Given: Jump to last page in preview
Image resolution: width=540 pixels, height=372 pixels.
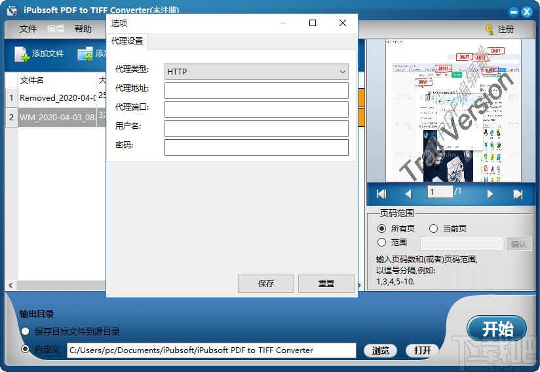Looking at the screenshot, I should point(518,194).
